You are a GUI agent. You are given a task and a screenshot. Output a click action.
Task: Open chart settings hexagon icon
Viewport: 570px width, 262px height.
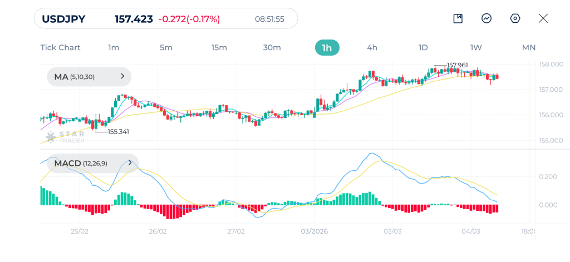click(x=515, y=18)
